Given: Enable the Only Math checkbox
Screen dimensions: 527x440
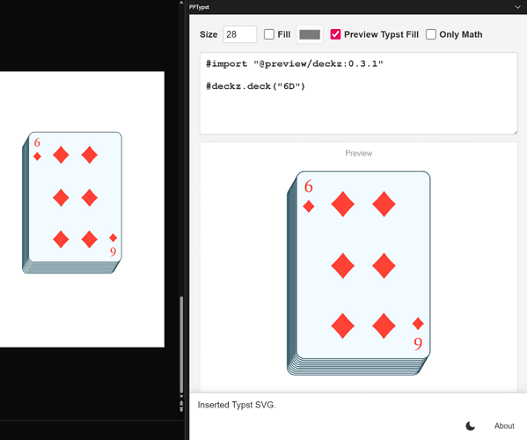Looking at the screenshot, I should (x=431, y=34).
